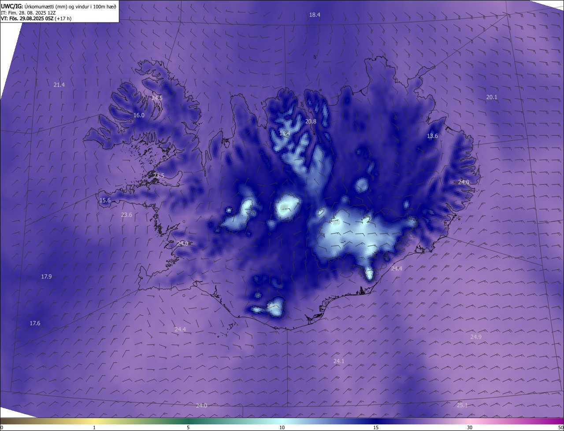Click the 24.9 value over the ocean
The height and width of the screenshot is (431, 564).
(x=476, y=337)
